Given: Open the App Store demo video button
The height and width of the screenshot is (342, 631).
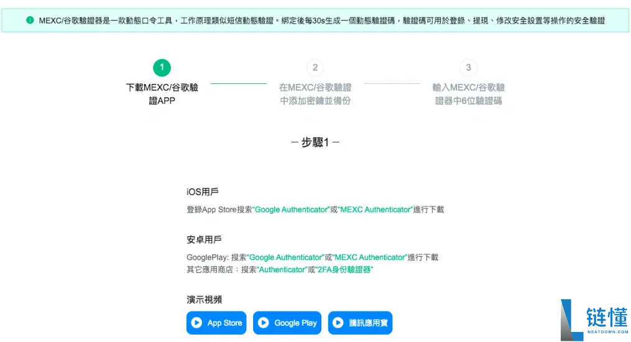Looking at the screenshot, I should (216, 323).
